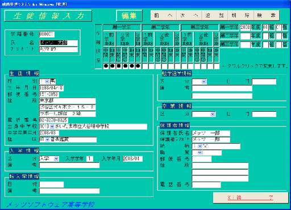
Task: Click the 入学学年 field showing 1
Action: pyautogui.click(x=90, y=159)
